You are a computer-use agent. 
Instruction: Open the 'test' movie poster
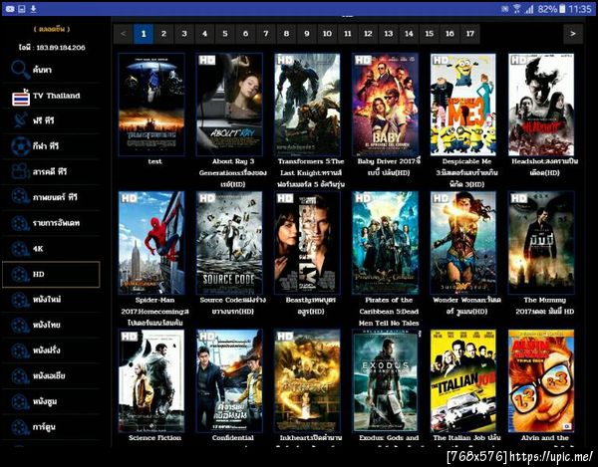pyautogui.click(x=151, y=105)
